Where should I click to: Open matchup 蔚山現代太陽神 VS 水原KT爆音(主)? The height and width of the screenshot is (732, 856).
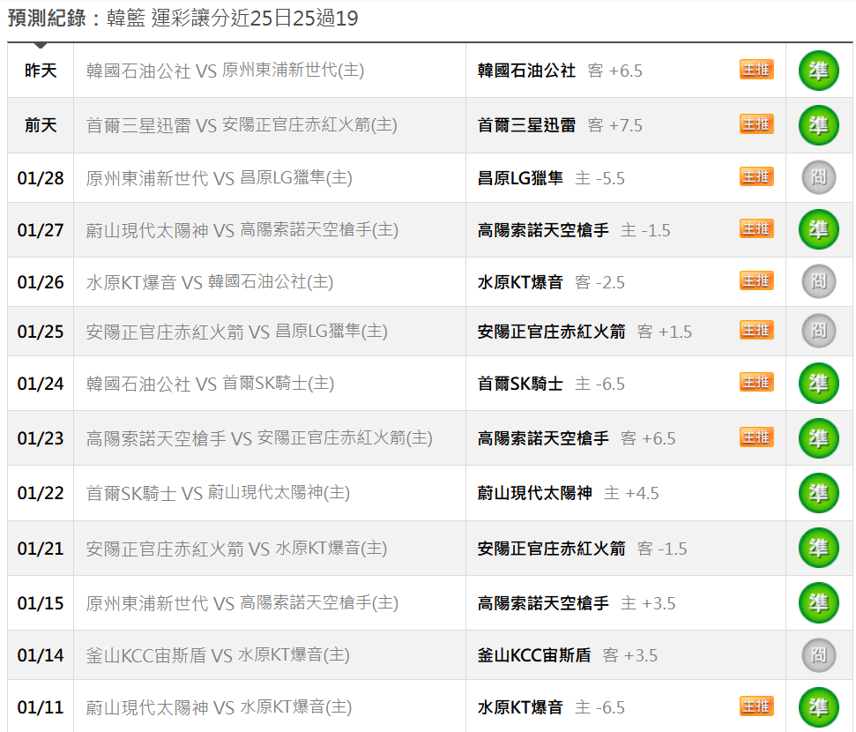219,707
